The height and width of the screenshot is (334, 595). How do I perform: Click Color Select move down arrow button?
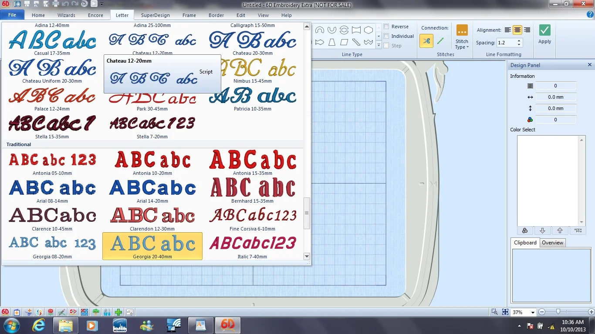coord(542,230)
